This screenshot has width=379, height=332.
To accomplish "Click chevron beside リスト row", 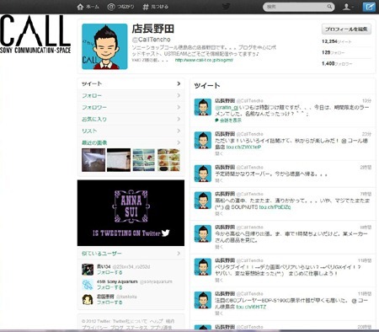I will 179,131.
